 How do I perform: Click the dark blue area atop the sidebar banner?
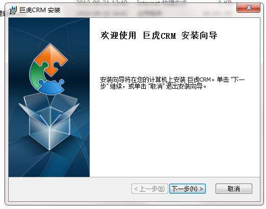49,27
